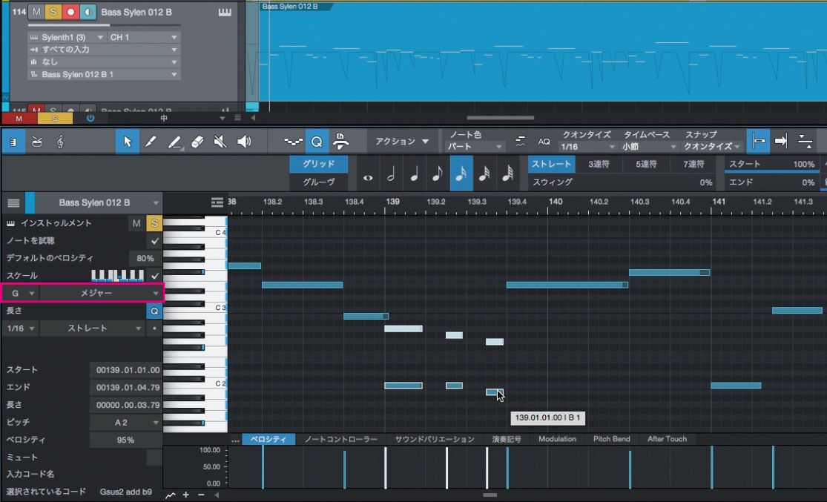Viewport: 827px width, 502px height.
Task: Select the eraser tool
Action: [197, 142]
